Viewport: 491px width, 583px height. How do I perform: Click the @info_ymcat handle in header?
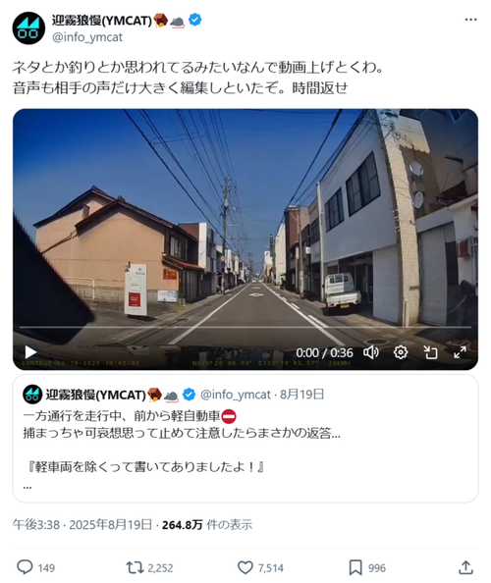click(x=87, y=37)
